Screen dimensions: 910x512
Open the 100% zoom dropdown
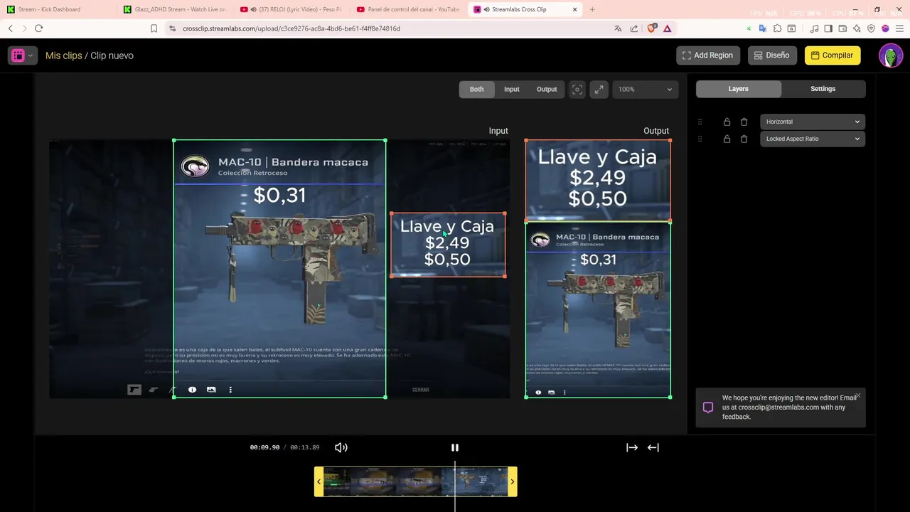coord(645,90)
